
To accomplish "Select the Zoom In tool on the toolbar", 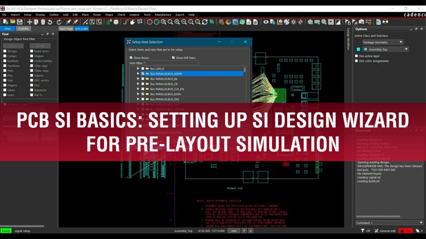I will pos(177,21).
